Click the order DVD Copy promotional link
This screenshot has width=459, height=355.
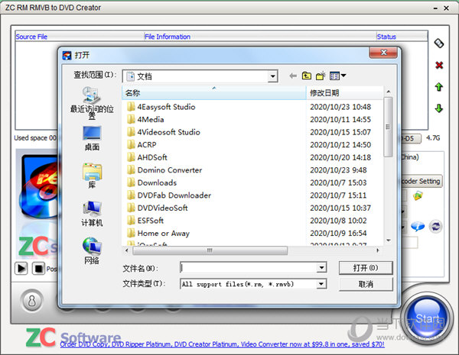222,344
